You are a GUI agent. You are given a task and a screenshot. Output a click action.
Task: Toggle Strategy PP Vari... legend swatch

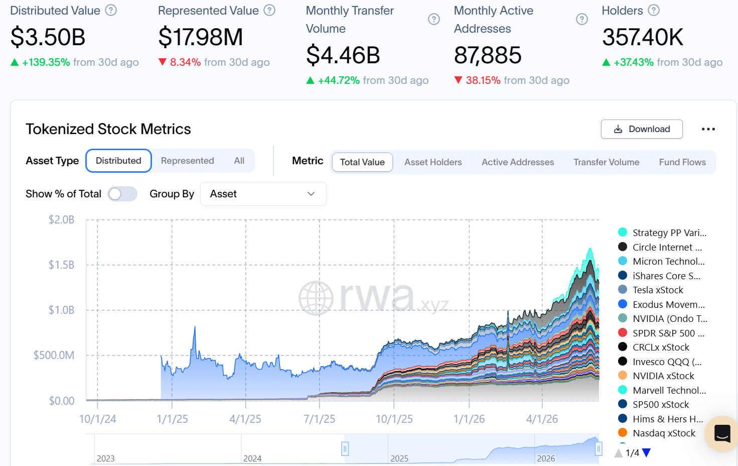pyautogui.click(x=623, y=232)
